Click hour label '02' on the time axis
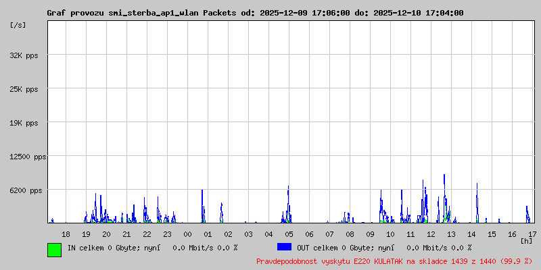This screenshot has width=541, height=270. [228, 234]
